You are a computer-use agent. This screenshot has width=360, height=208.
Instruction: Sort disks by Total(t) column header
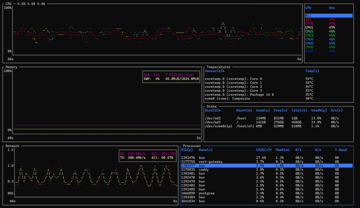[299, 110]
